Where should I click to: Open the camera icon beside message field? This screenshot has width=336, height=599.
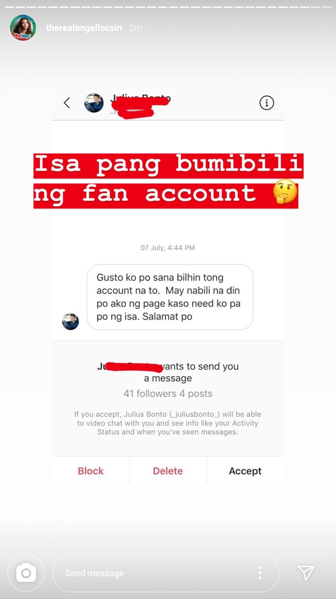[x=26, y=573]
